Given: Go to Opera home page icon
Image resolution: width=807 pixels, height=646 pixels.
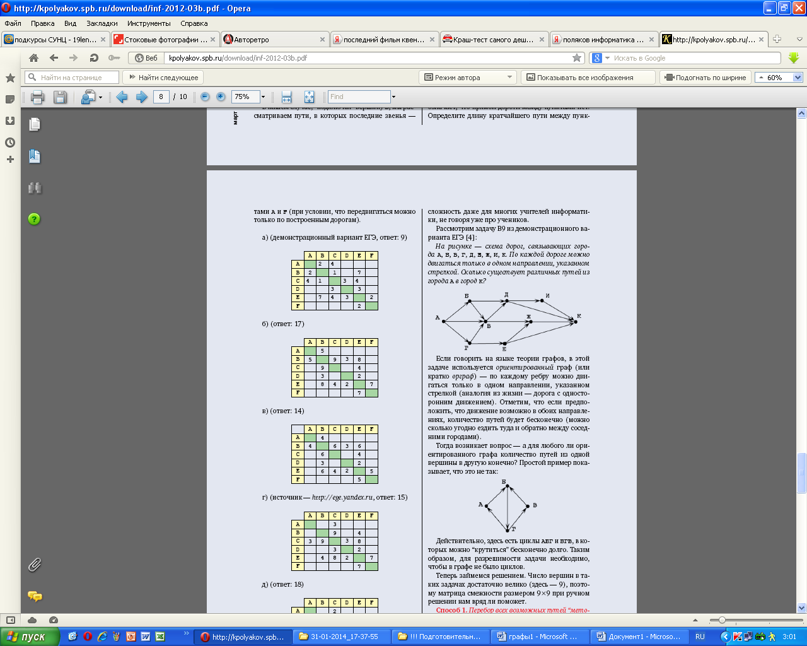Looking at the screenshot, I should pos(34,57).
